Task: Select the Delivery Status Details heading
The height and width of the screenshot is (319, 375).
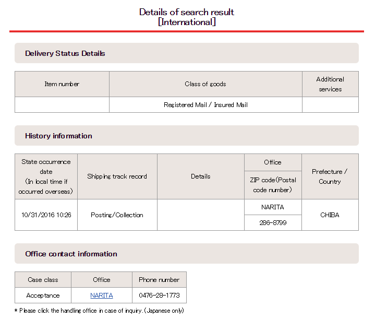Action: pyautogui.click(x=65, y=53)
